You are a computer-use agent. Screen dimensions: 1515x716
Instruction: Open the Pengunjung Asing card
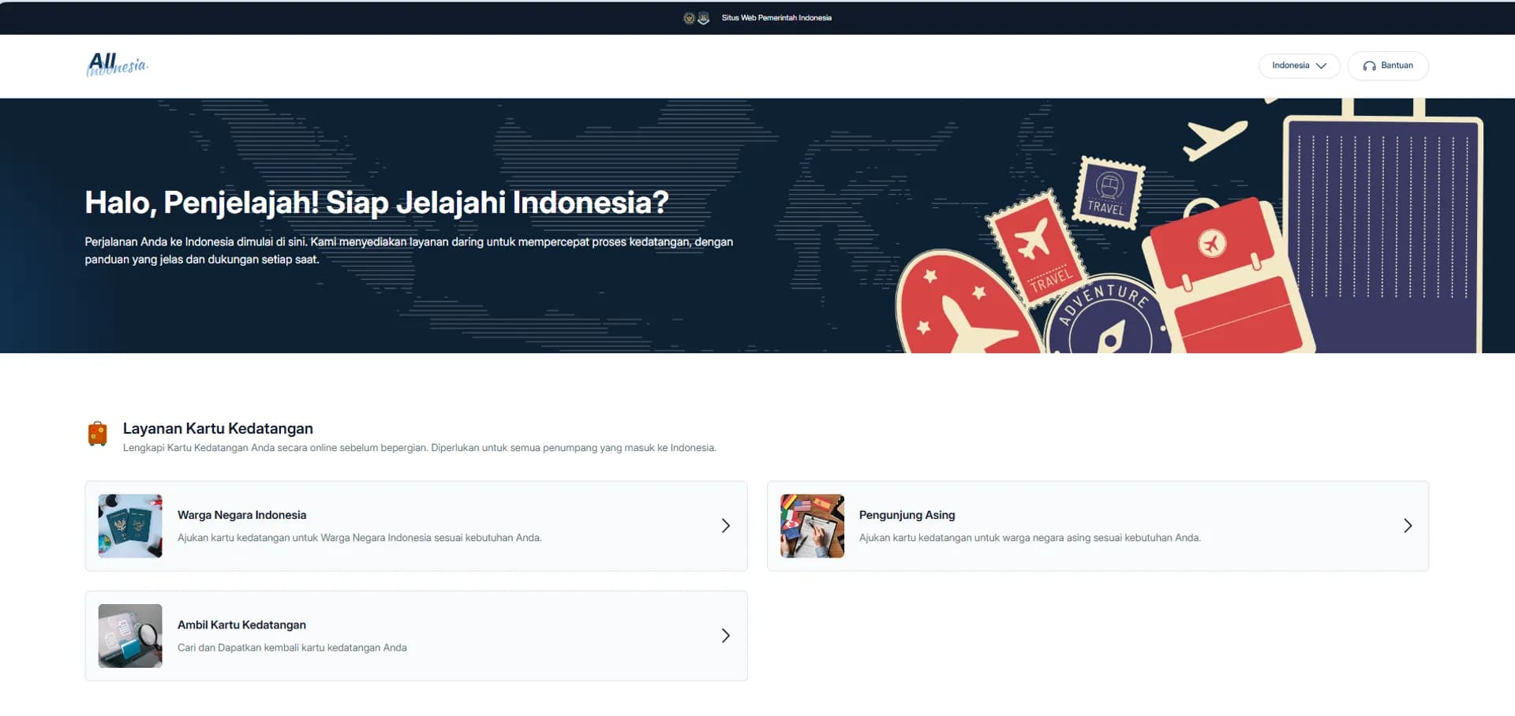[x=1098, y=526]
